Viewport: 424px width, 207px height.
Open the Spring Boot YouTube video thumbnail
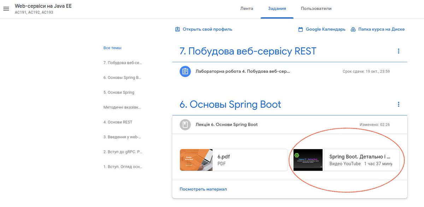[x=308, y=160]
